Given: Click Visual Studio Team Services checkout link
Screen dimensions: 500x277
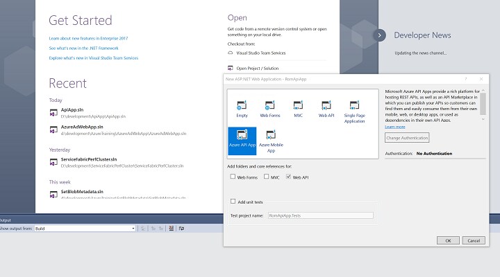Looking at the screenshot, I should 261,53.
